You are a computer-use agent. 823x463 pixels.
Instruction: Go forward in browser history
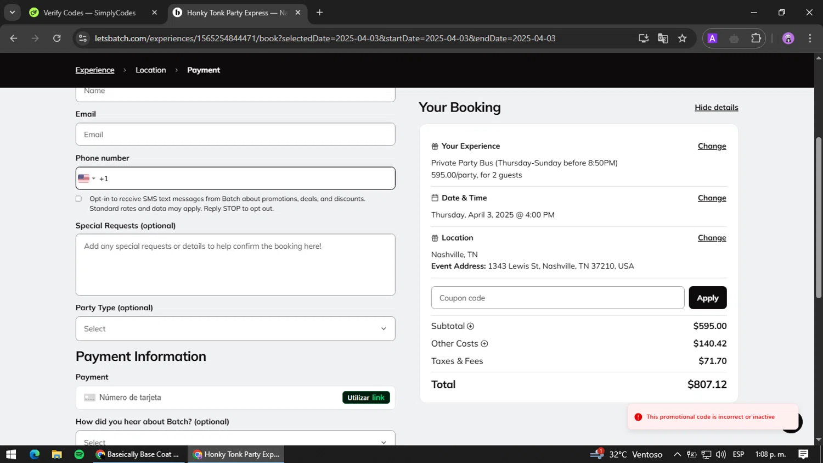coord(35,38)
